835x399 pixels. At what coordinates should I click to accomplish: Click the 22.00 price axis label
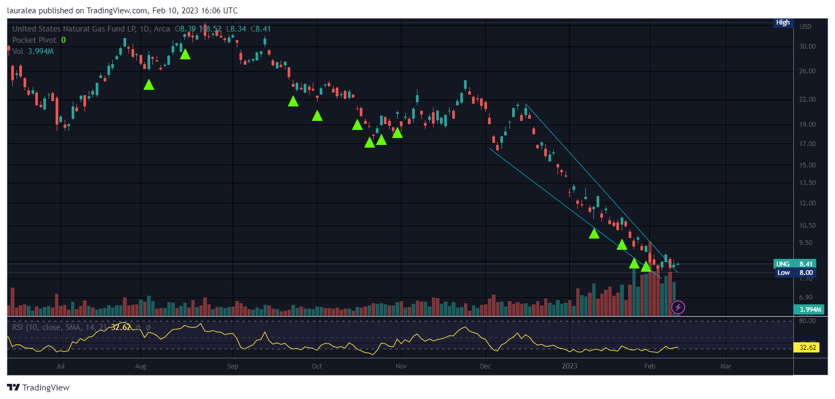pyautogui.click(x=807, y=99)
